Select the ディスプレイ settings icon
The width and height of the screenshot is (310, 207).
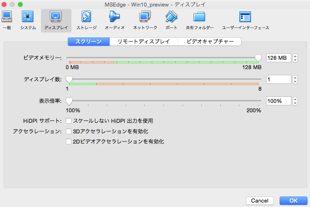coord(56,20)
